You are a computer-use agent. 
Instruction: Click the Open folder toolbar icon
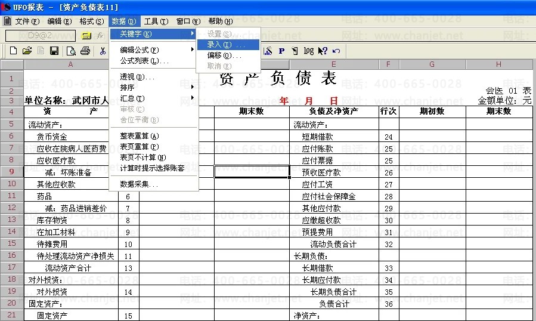[27, 51]
